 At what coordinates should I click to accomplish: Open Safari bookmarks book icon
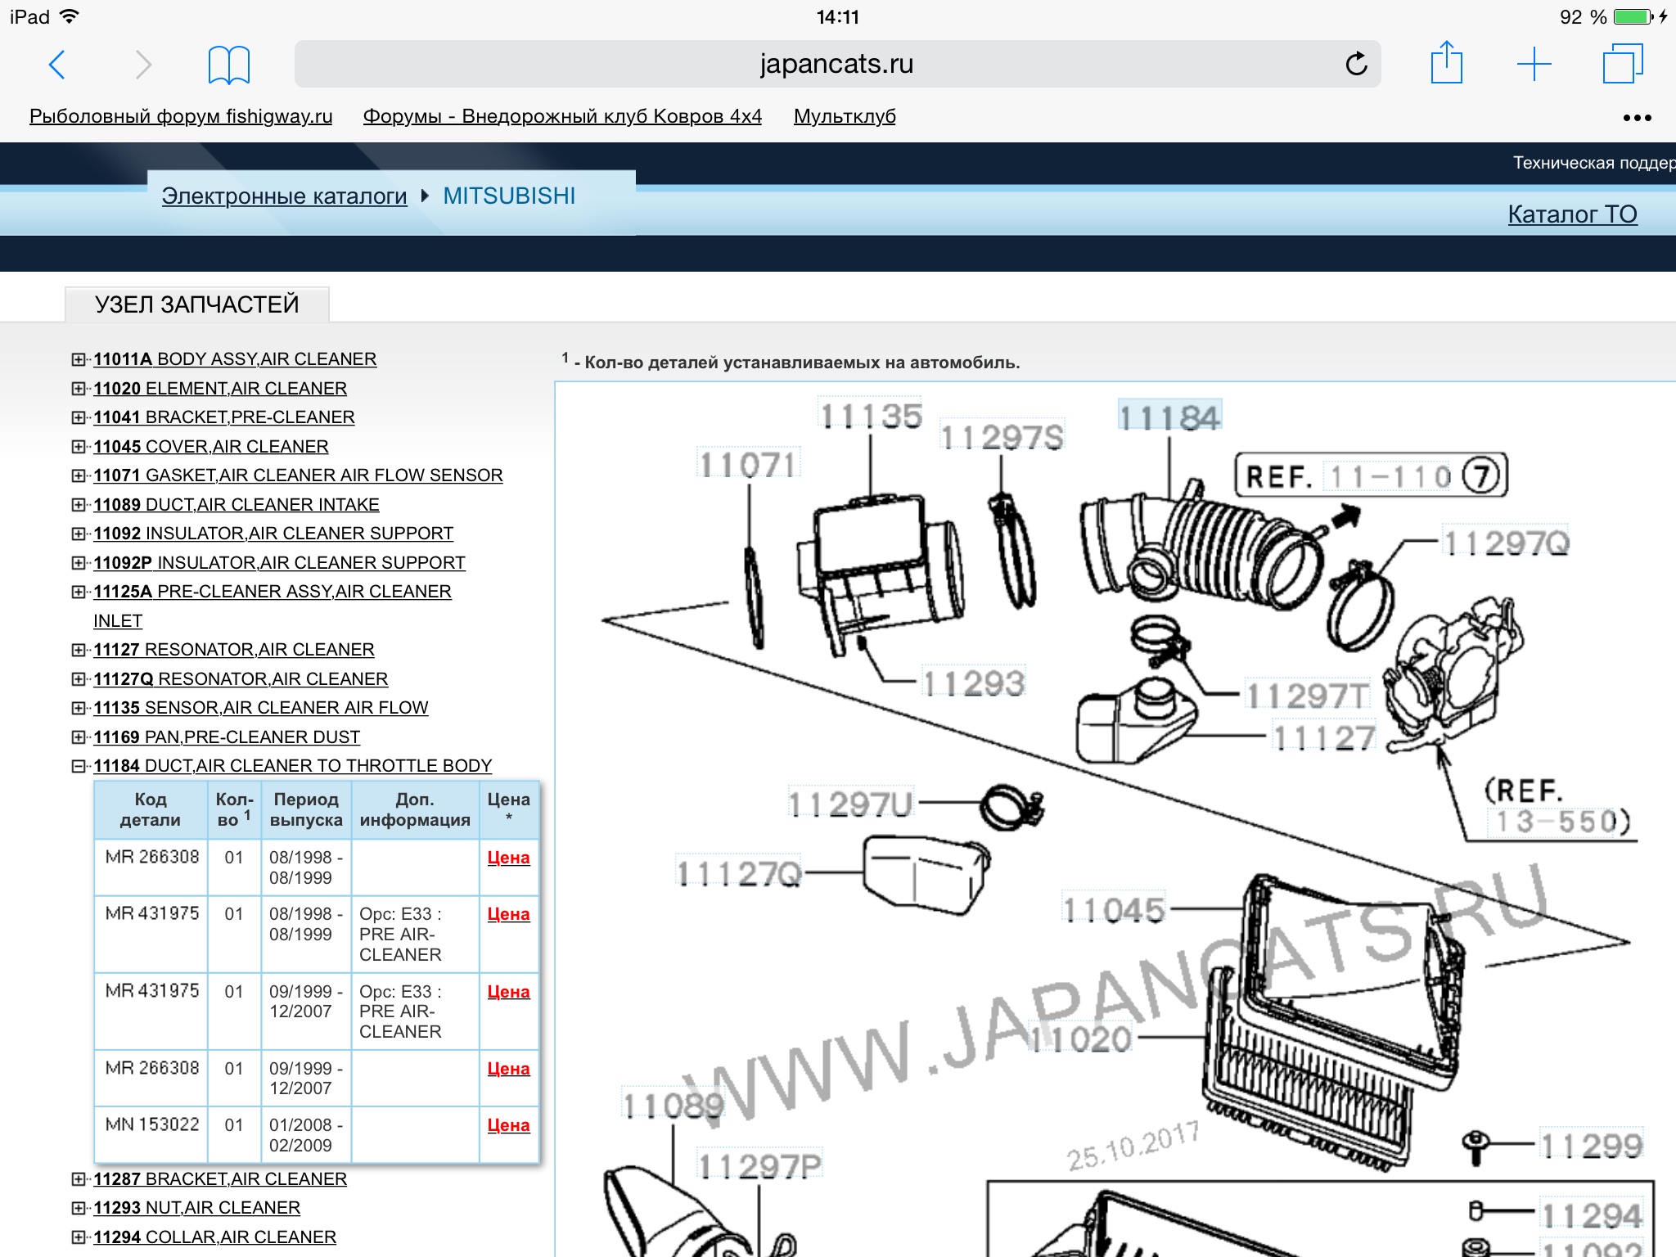tap(228, 65)
